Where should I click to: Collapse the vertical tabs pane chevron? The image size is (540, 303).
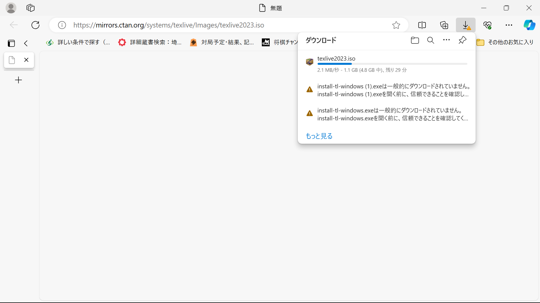(x=26, y=43)
